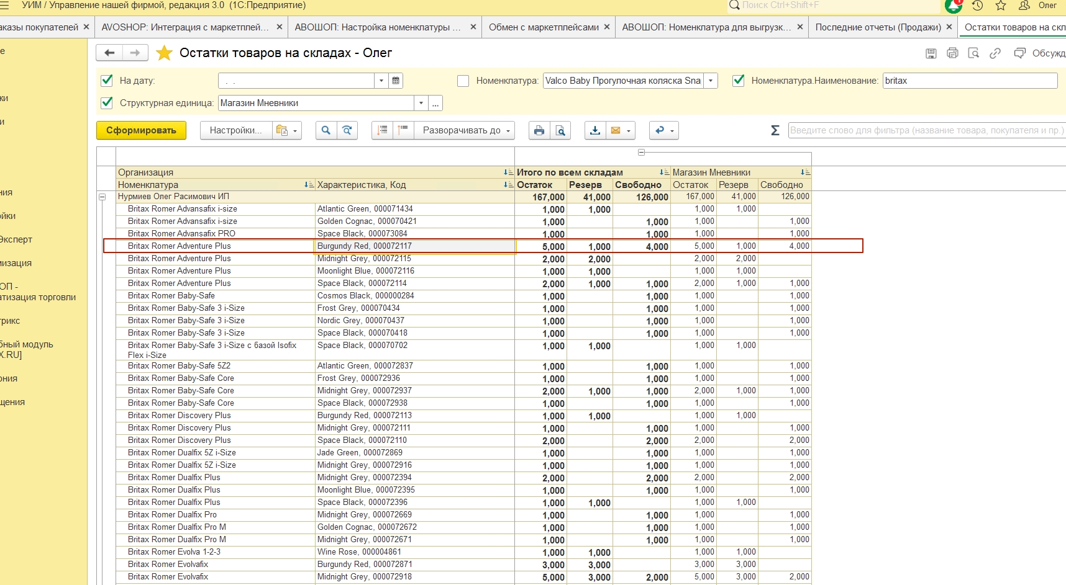Click the 'Сформировать' button
Screen dimensions: 1066x585
point(141,130)
